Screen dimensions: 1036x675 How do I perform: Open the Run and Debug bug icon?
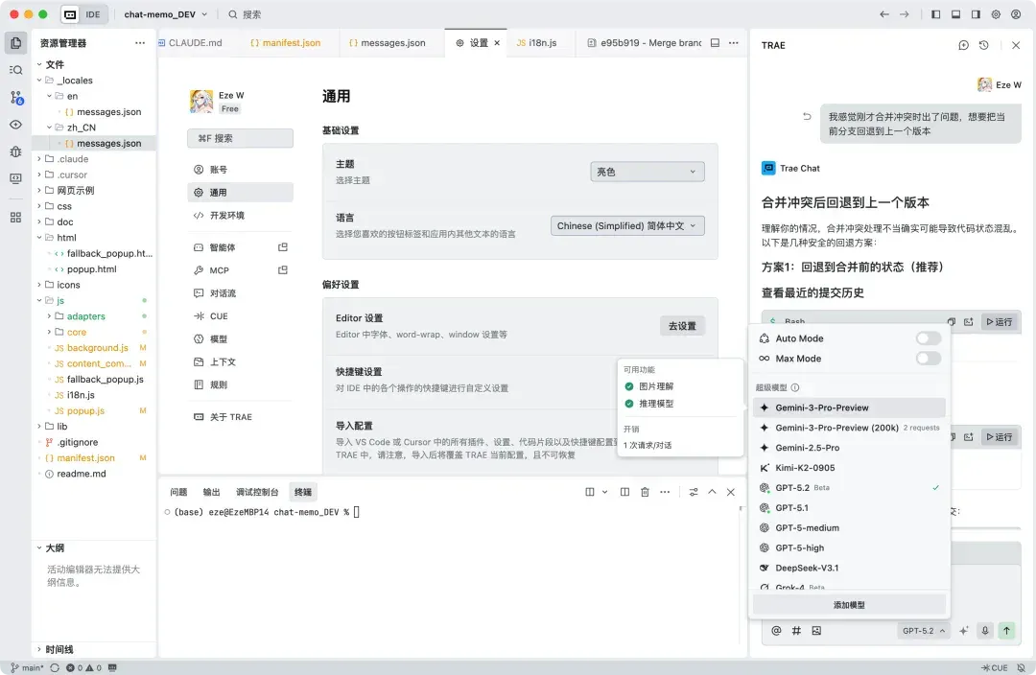[x=16, y=151]
